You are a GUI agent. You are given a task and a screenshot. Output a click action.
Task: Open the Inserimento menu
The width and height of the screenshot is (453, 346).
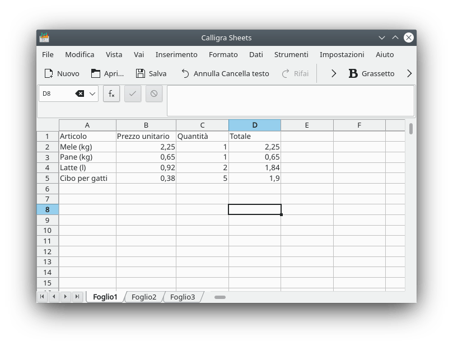coord(176,54)
